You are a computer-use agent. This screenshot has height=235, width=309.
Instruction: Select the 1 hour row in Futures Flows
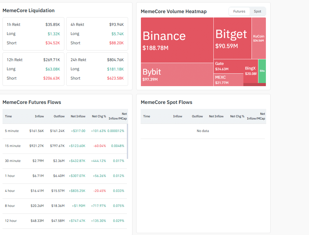click(64, 176)
